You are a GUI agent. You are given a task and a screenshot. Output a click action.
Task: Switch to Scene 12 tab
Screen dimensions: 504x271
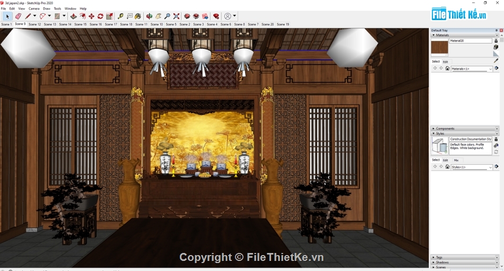tap(34, 24)
